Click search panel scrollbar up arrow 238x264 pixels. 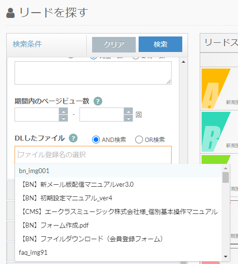click(183, 62)
